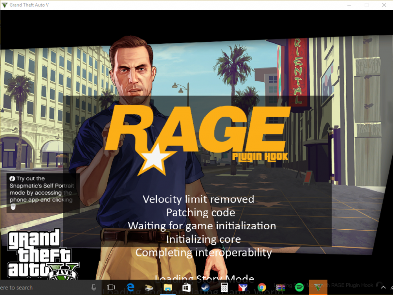Click the "Velocity limit removed" status text

(198, 199)
